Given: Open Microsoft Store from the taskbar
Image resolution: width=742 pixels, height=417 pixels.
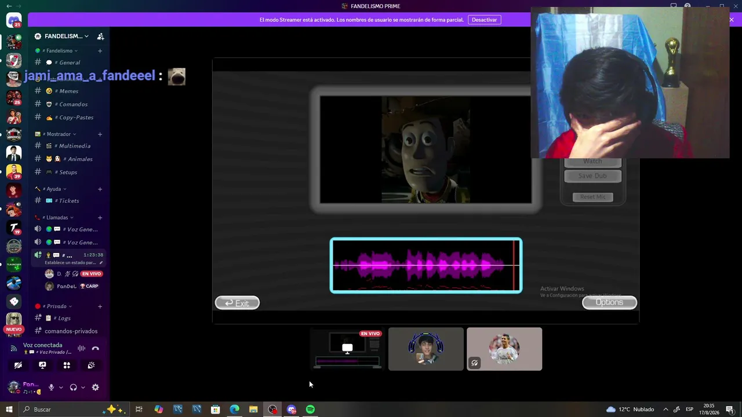Looking at the screenshot, I should (215, 409).
